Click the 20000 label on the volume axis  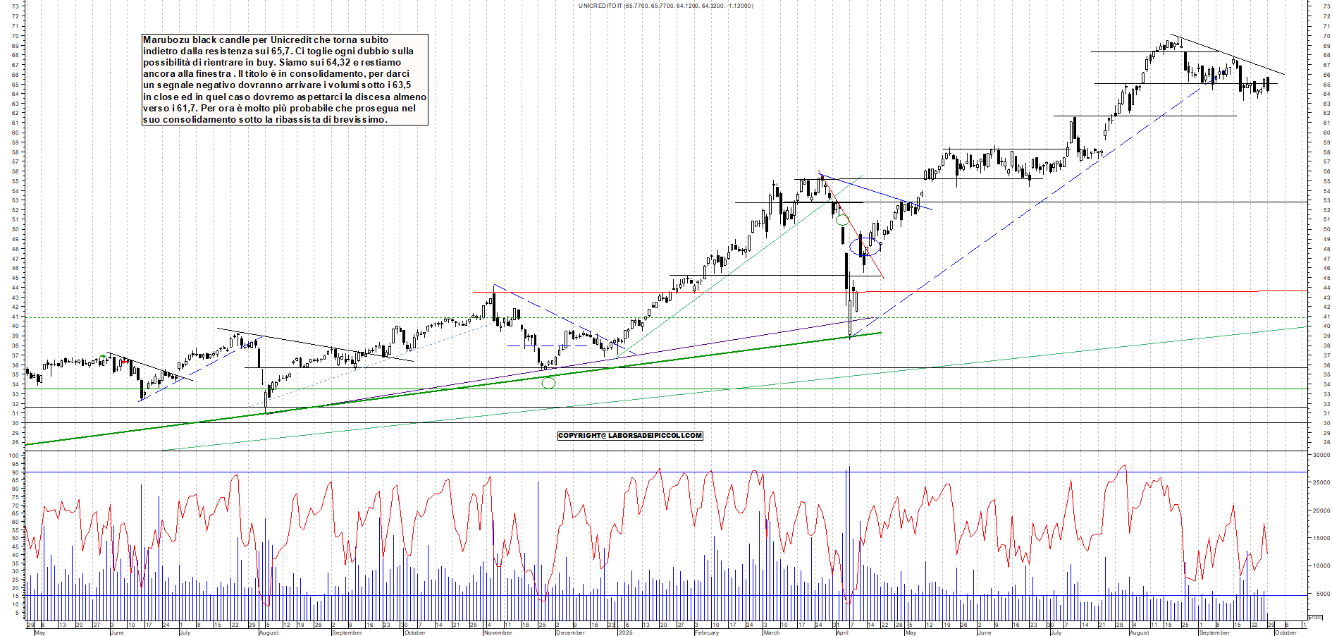(x=1321, y=510)
